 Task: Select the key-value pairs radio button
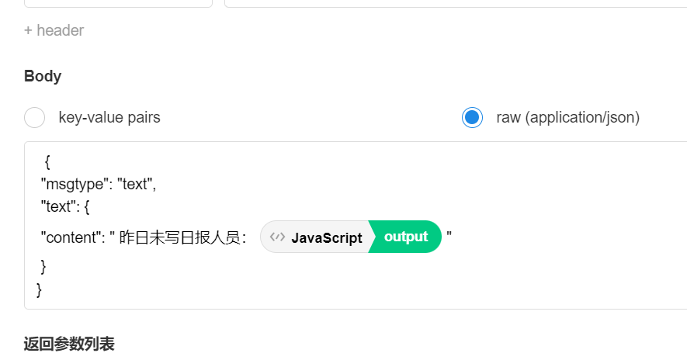pyautogui.click(x=35, y=118)
